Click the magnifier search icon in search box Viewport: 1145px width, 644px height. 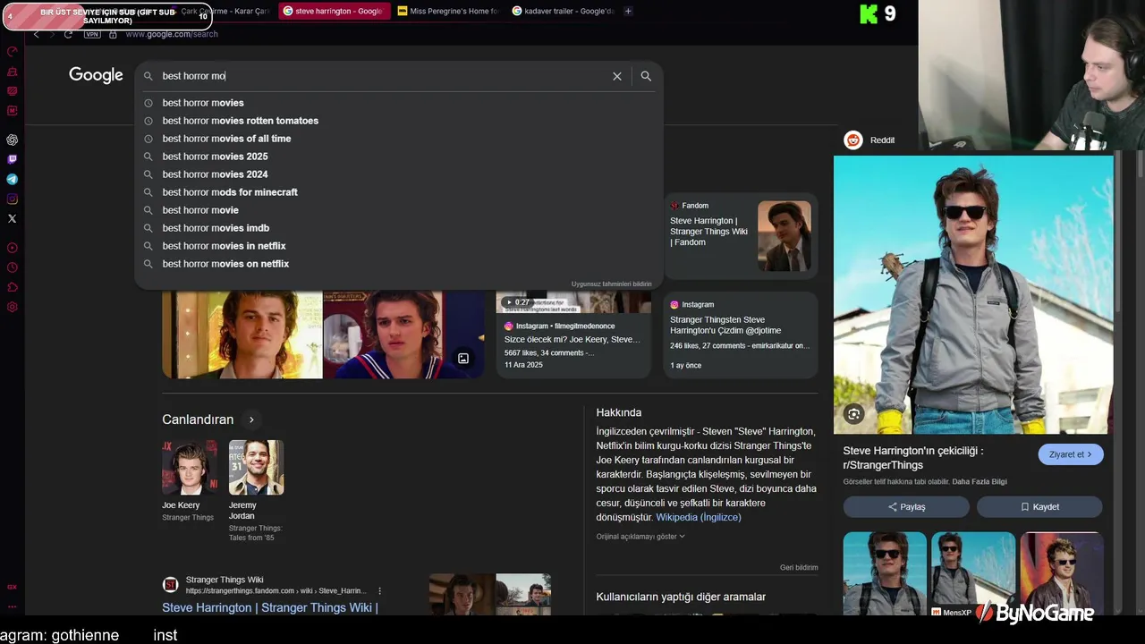coord(646,76)
